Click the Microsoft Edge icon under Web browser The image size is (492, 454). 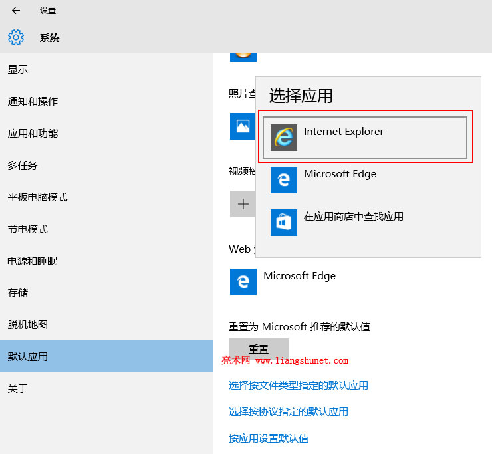[x=243, y=282]
